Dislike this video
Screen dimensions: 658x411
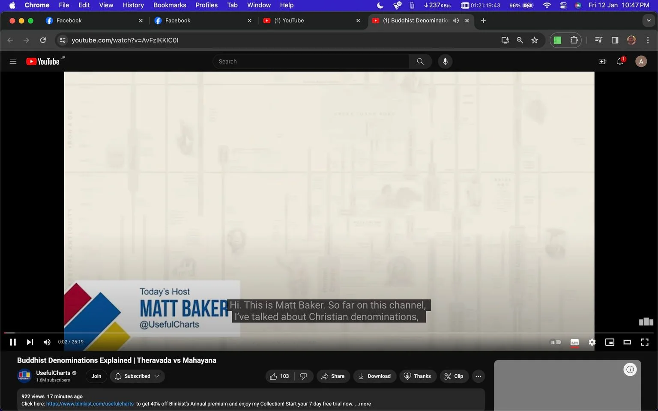[303, 376]
